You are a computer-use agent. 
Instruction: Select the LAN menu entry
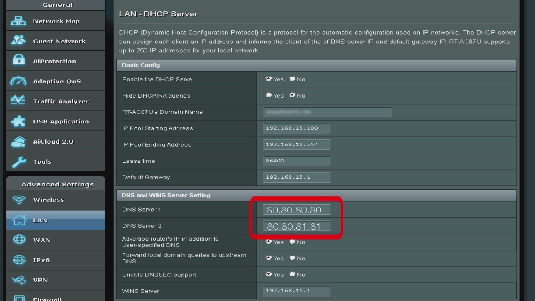pyautogui.click(x=56, y=220)
